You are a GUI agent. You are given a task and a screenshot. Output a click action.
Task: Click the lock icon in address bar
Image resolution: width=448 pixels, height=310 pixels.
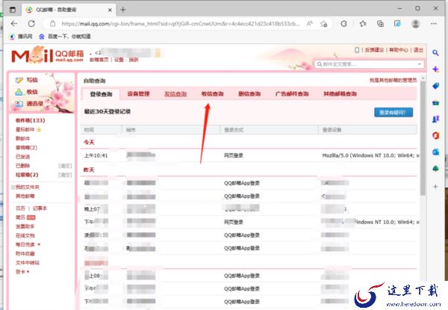(x=52, y=24)
